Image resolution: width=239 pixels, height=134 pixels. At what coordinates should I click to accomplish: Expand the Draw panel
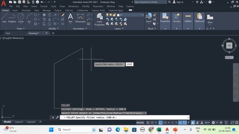[x=21, y=28]
